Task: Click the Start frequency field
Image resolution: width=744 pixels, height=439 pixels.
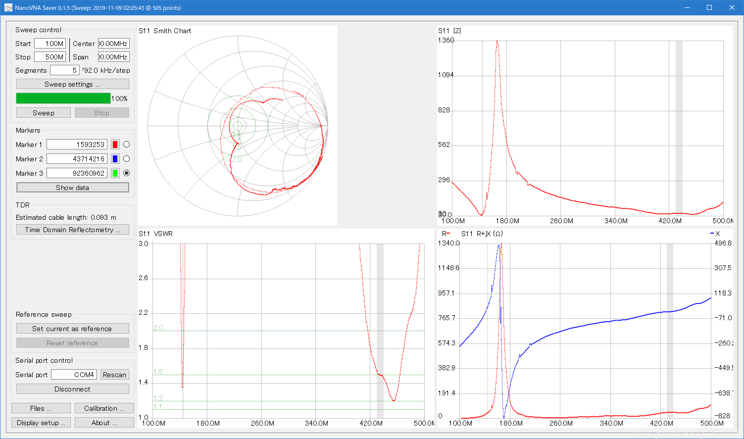Action: [50, 44]
